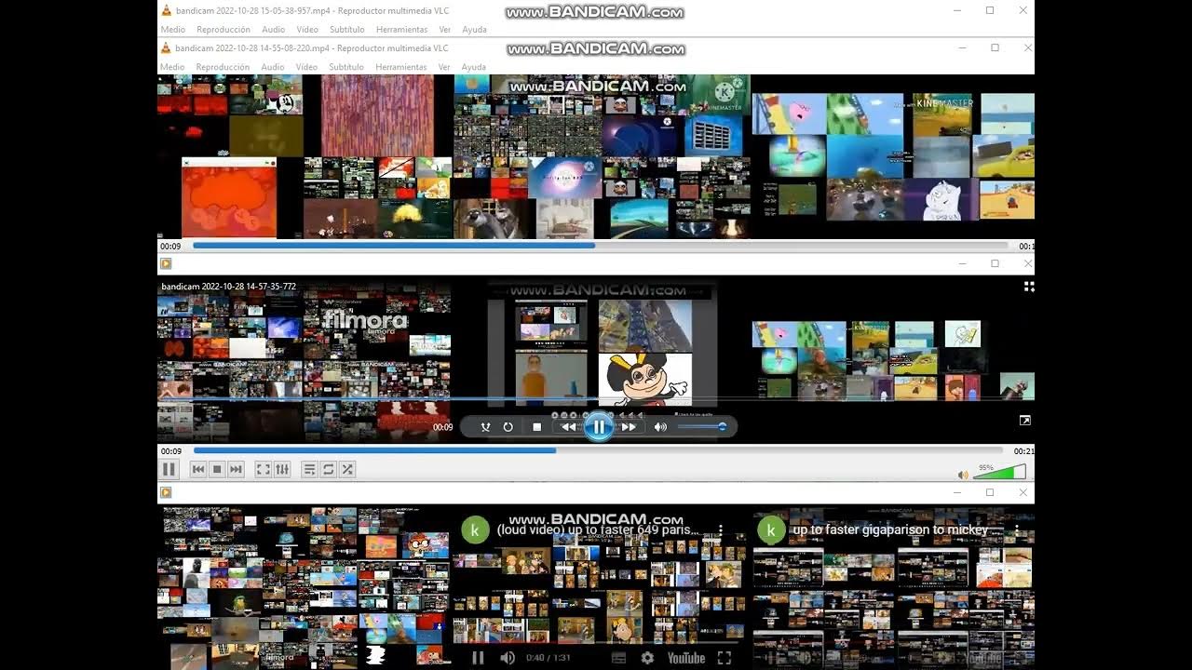The width and height of the screenshot is (1192, 670).
Task: Click small player icon in bottom window title
Action: [166, 492]
